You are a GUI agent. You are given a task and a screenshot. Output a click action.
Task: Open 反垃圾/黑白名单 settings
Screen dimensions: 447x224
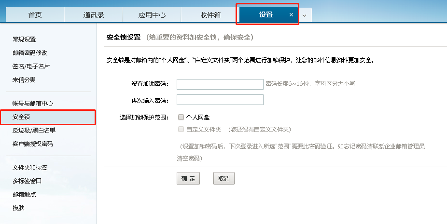tap(34, 131)
